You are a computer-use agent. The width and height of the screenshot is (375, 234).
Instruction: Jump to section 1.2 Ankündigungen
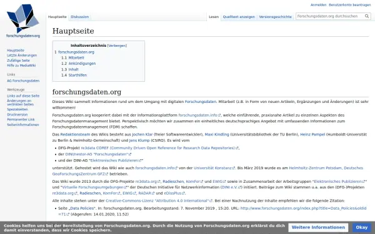point(79,64)
